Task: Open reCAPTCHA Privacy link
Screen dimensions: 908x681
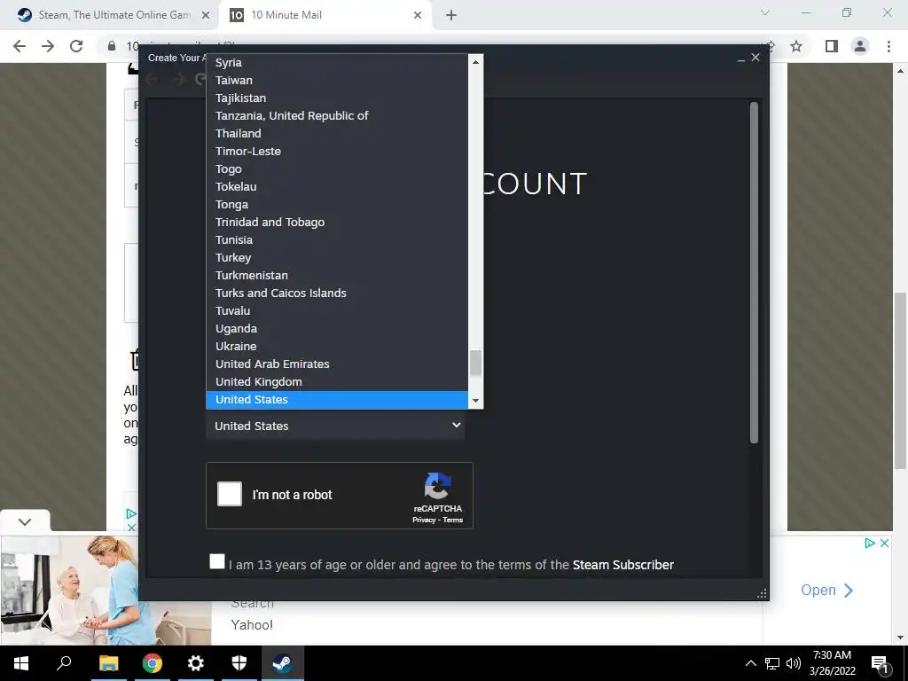Action: 423,520
